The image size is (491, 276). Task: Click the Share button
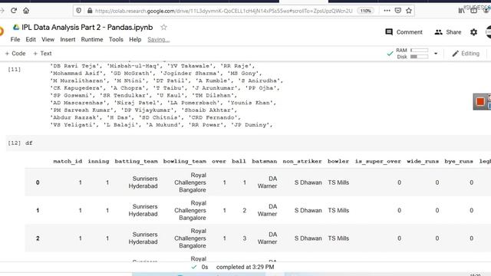448,32
